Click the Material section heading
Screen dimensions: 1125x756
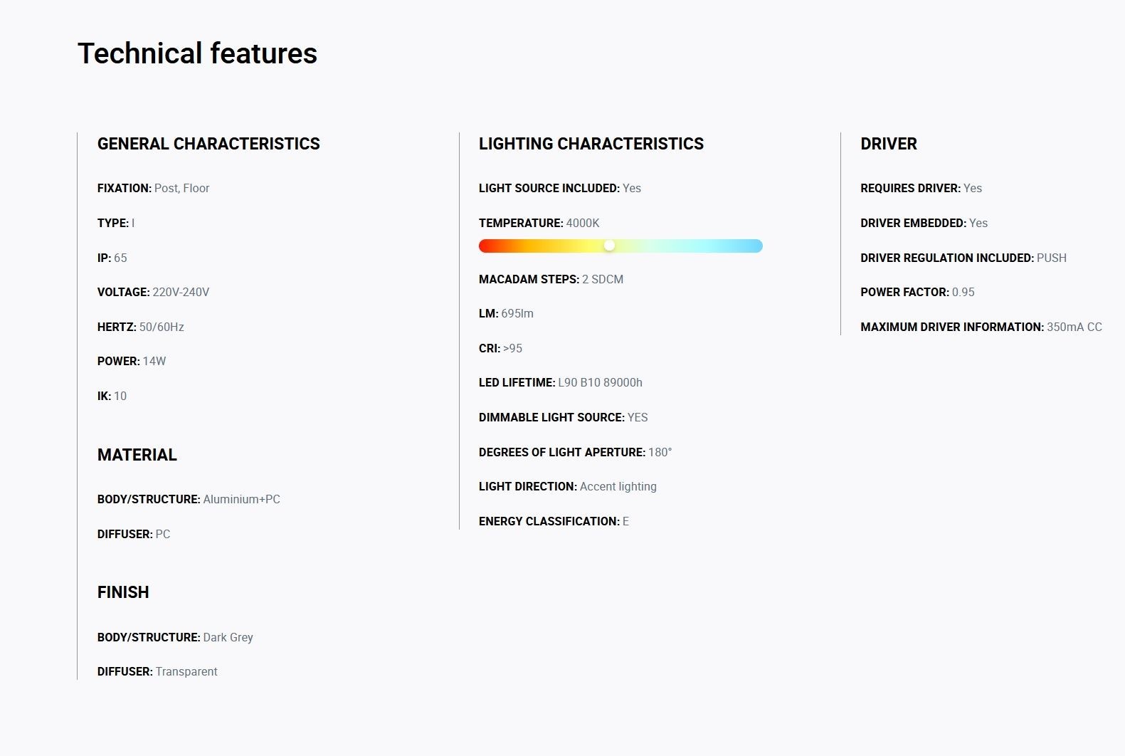click(137, 455)
